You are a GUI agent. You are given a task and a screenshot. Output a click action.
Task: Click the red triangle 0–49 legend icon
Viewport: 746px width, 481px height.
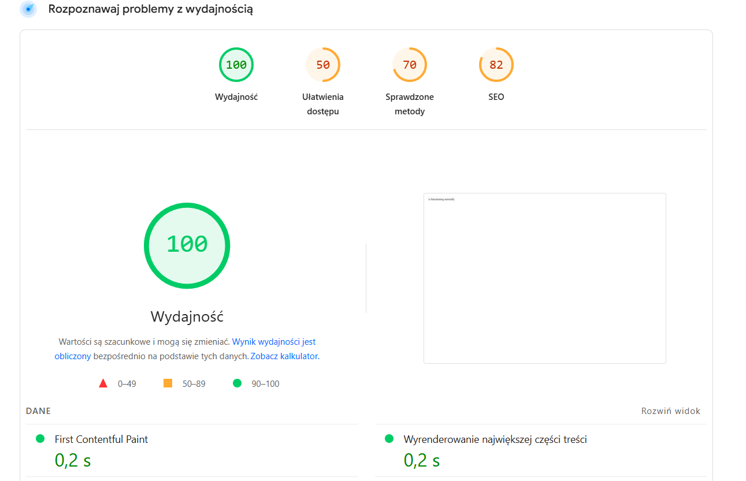pos(103,383)
